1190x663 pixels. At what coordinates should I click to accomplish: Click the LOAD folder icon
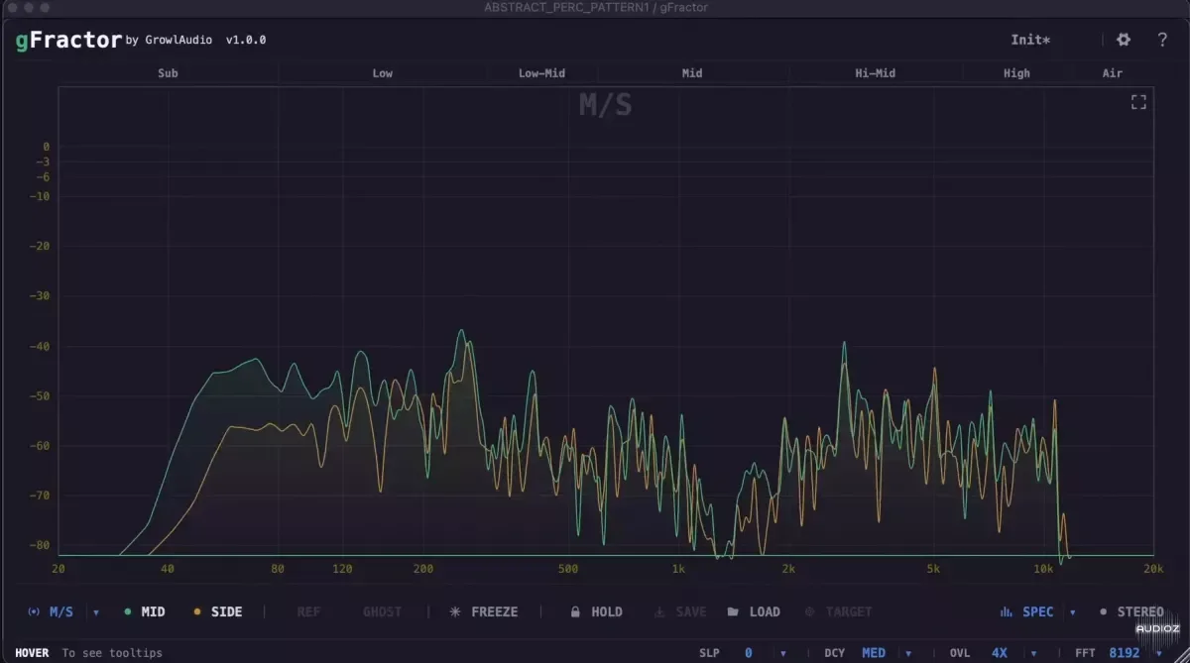[x=733, y=611]
